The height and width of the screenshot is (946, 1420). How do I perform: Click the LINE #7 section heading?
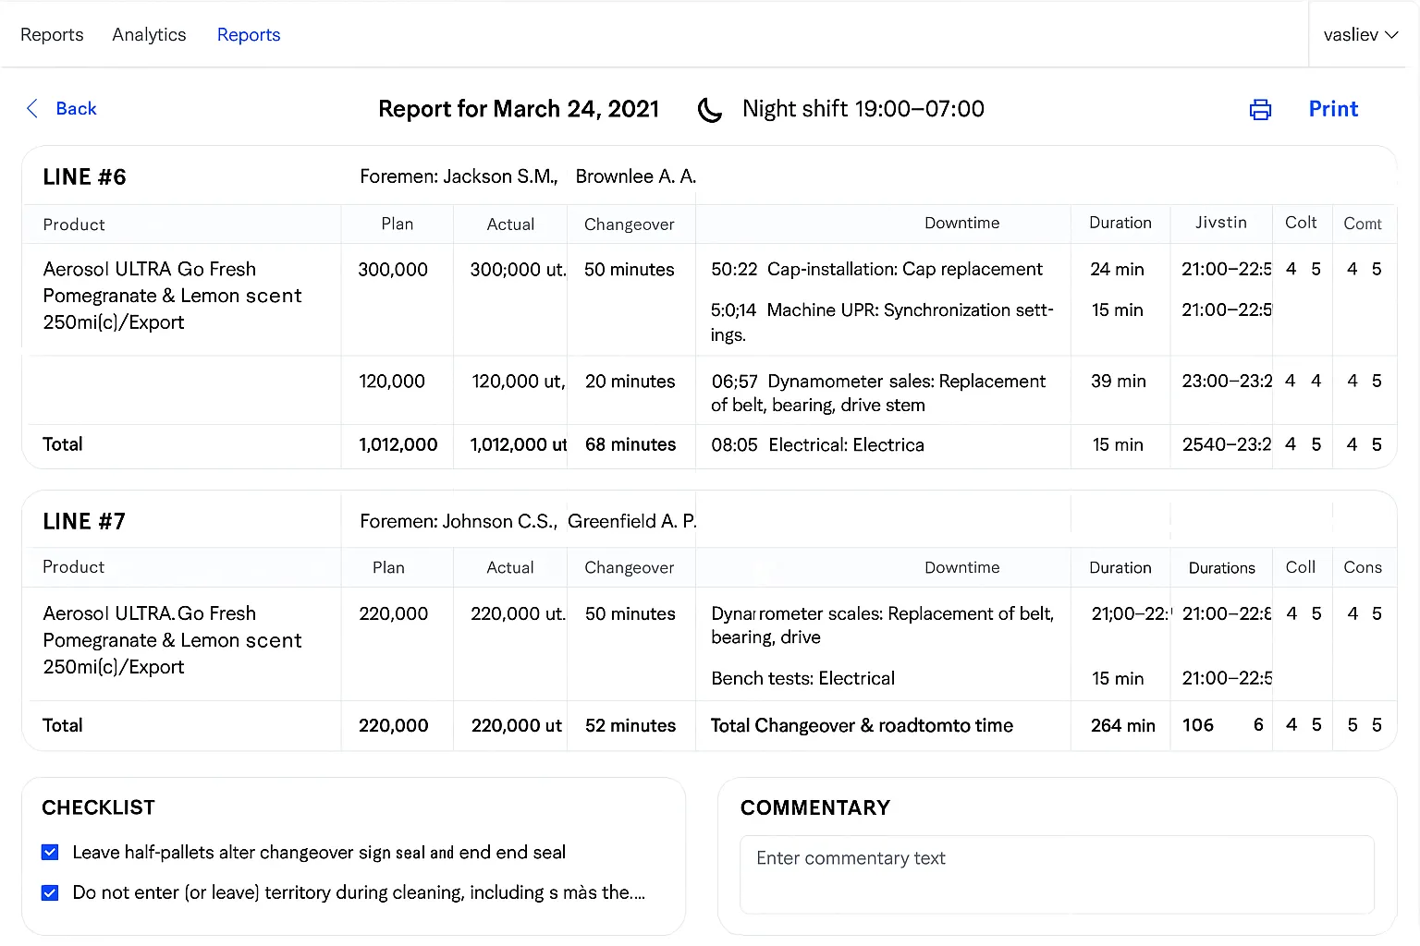[x=84, y=522]
